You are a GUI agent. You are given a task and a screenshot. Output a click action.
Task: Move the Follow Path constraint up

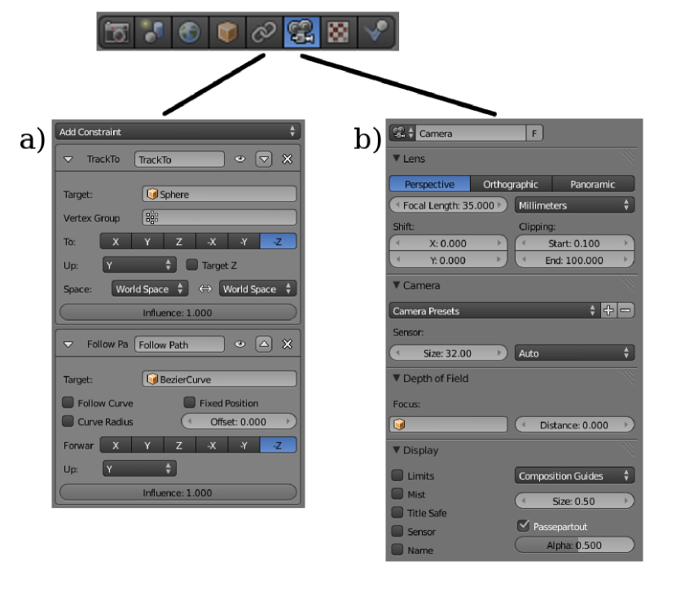[x=264, y=344]
